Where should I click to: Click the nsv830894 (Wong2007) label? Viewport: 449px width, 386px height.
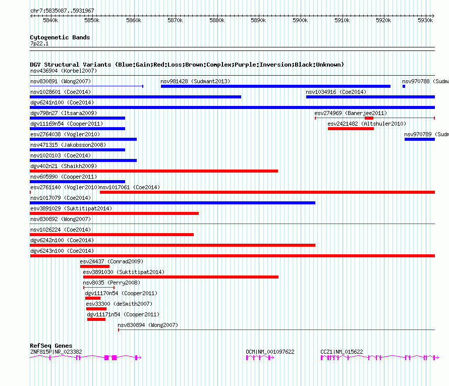click(148, 325)
